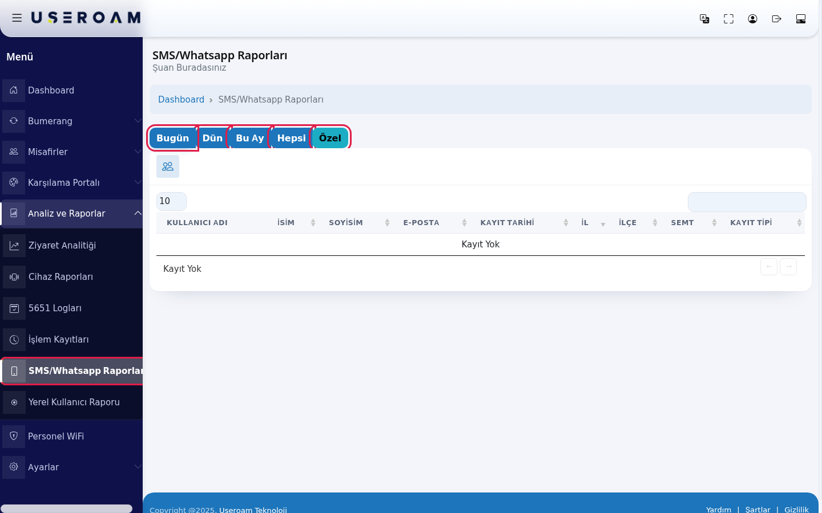Click the panel layout icon in header

(801, 19)
